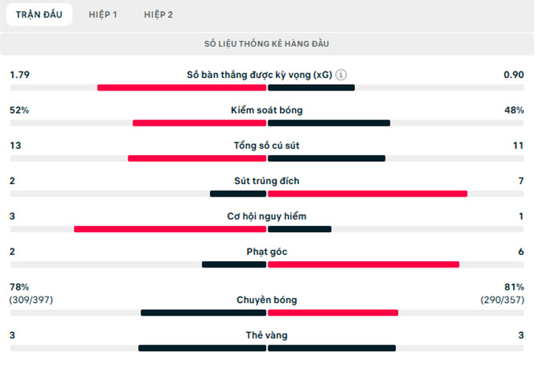Click the SỐ LIỆU THỐNG KÊ HÀNG ĐẦU header
Viewport: 535px width, 365px height.
click(267, 43)
